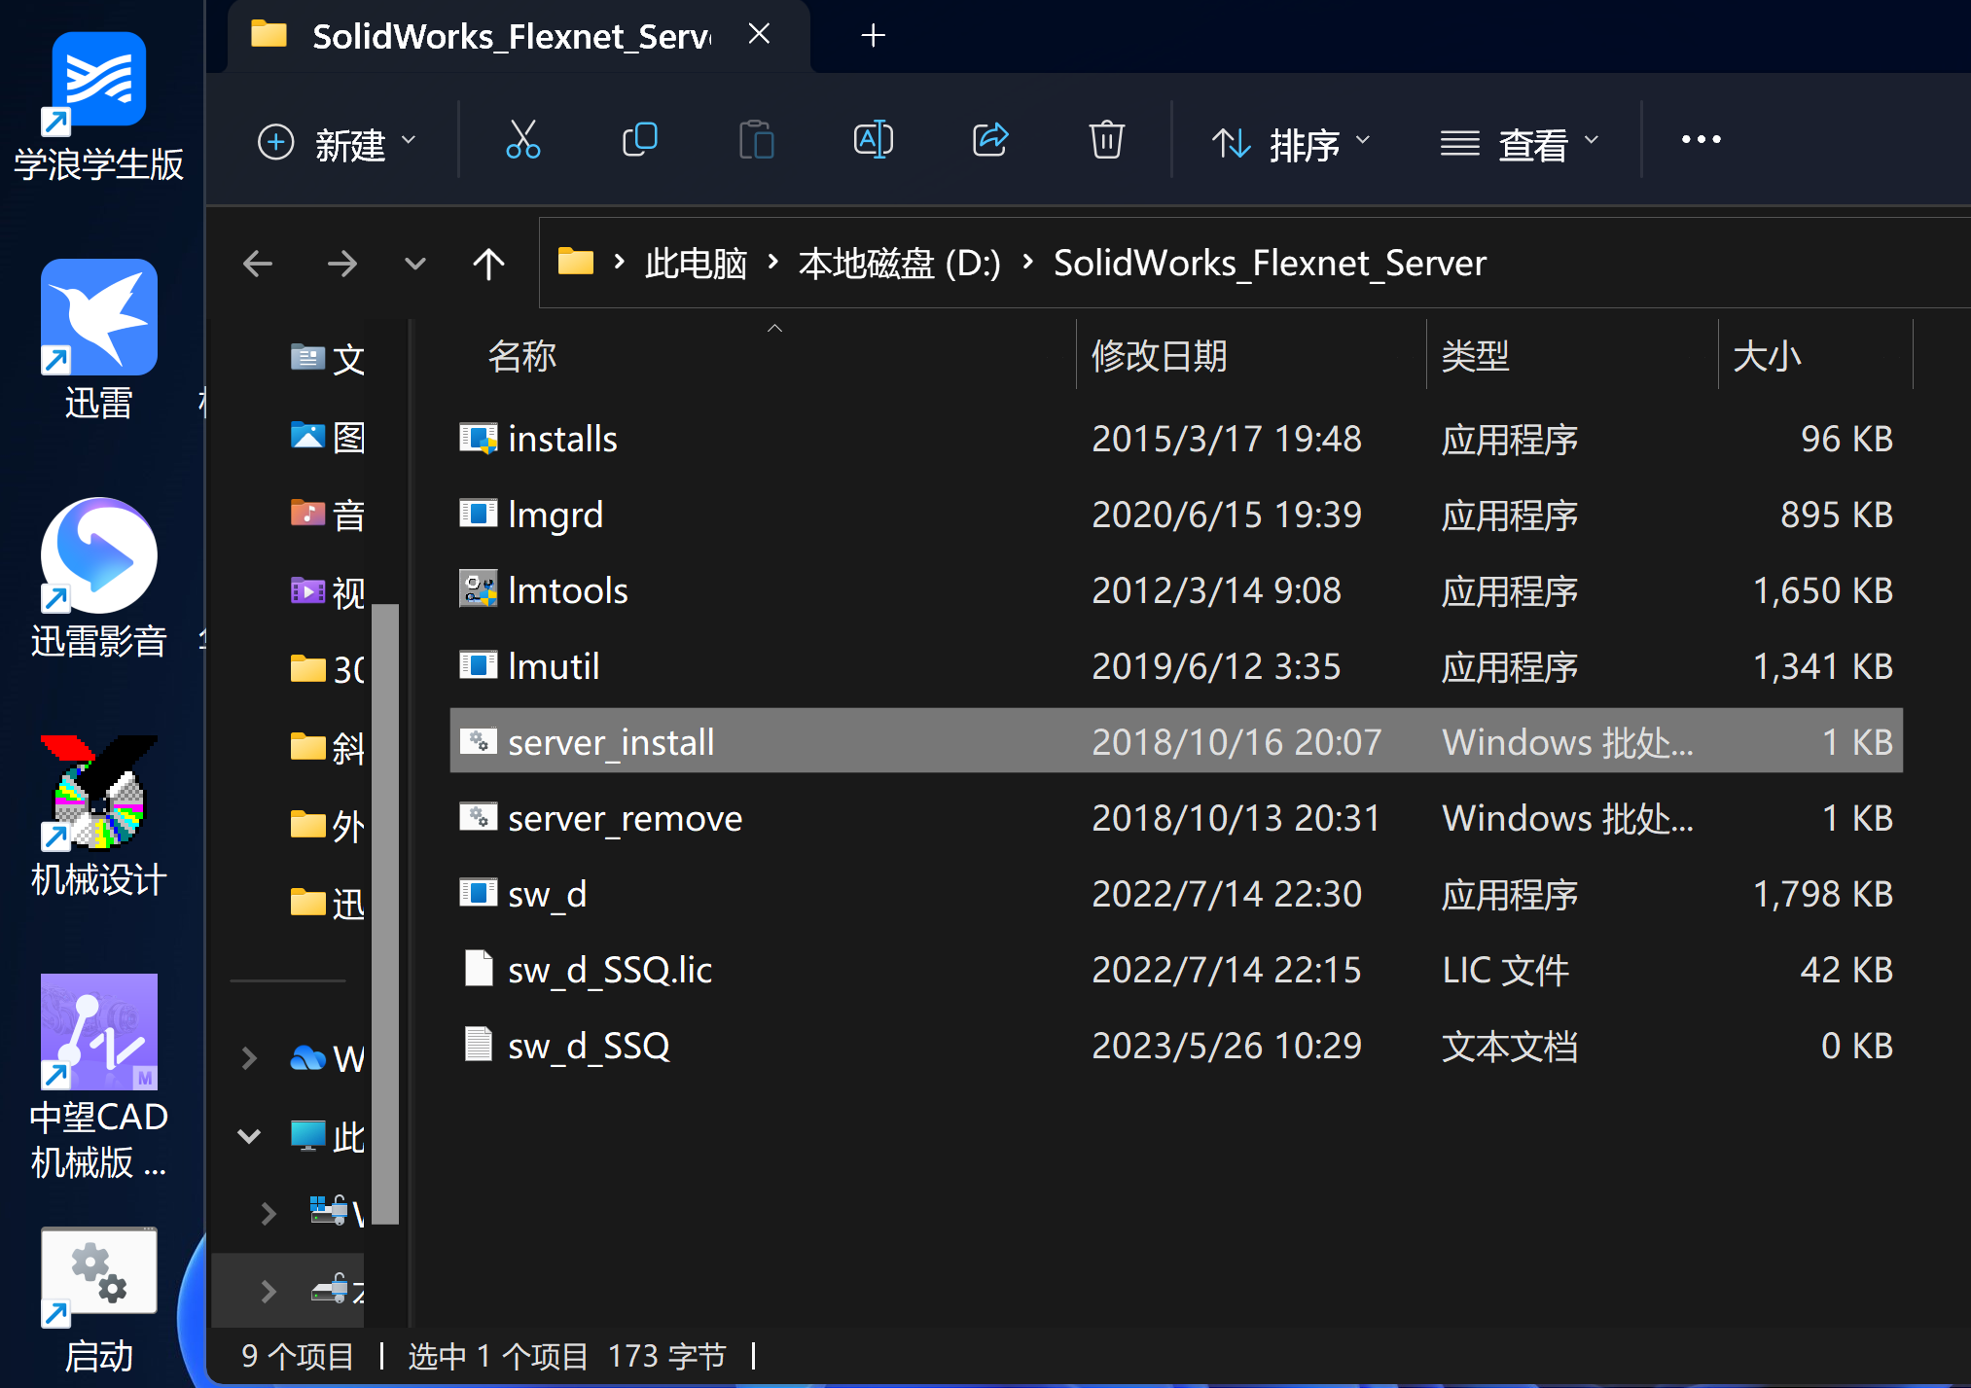Expand chevron after 此电脑 breadcrumb
1971x1388 pixels.
coord(773,262)
